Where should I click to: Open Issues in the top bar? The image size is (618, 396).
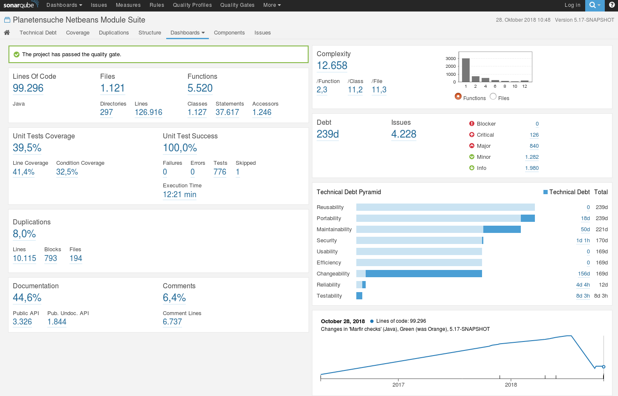coord(99,5)
